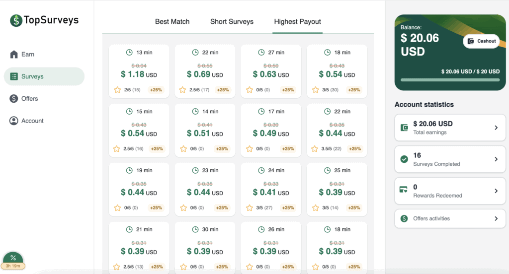The height and width of the screenshot is (274, 509).
Task: Expand the Offers activities chevron
Action: point(496,218)
